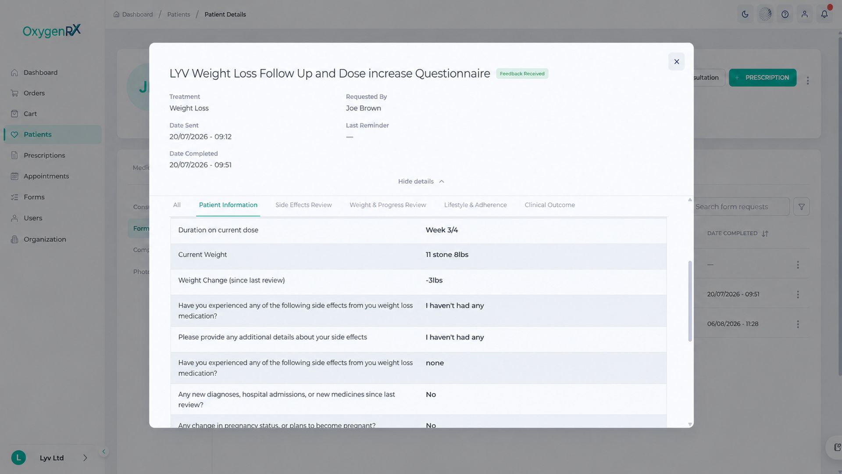Screen dimensions: 842x474
Task: Open Organization settings
Action: 45,239
